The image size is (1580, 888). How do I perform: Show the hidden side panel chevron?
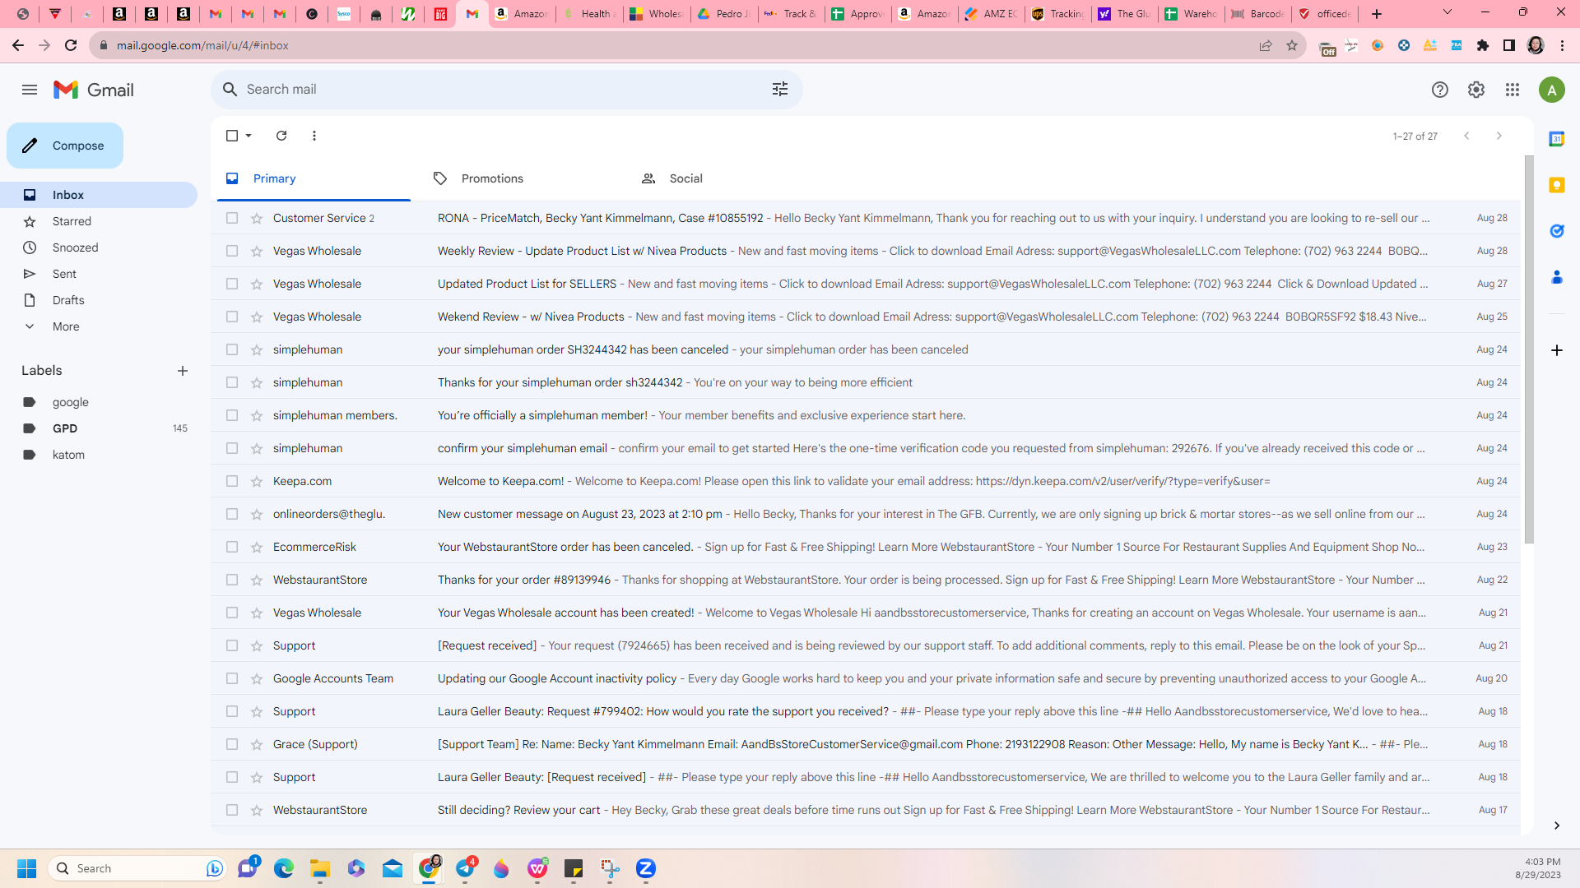point(1556,826)
